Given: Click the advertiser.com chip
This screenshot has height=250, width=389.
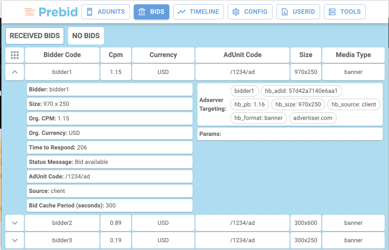Looking at the screenshot, I should [313, 118].
